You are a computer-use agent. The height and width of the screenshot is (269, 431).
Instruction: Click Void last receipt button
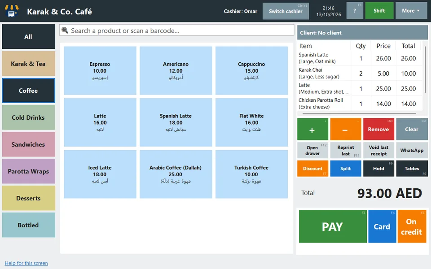[x=378, y=151]
